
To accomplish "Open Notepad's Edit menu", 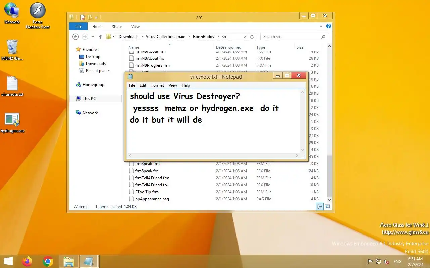I will 143,85.
